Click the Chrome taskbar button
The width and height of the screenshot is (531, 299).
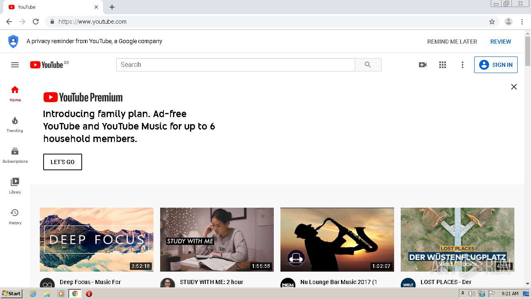tap(75, 294)
